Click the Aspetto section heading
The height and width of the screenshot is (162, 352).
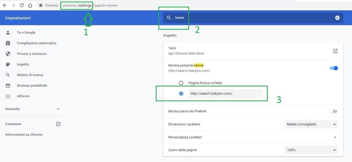click(x=170, y=35)
